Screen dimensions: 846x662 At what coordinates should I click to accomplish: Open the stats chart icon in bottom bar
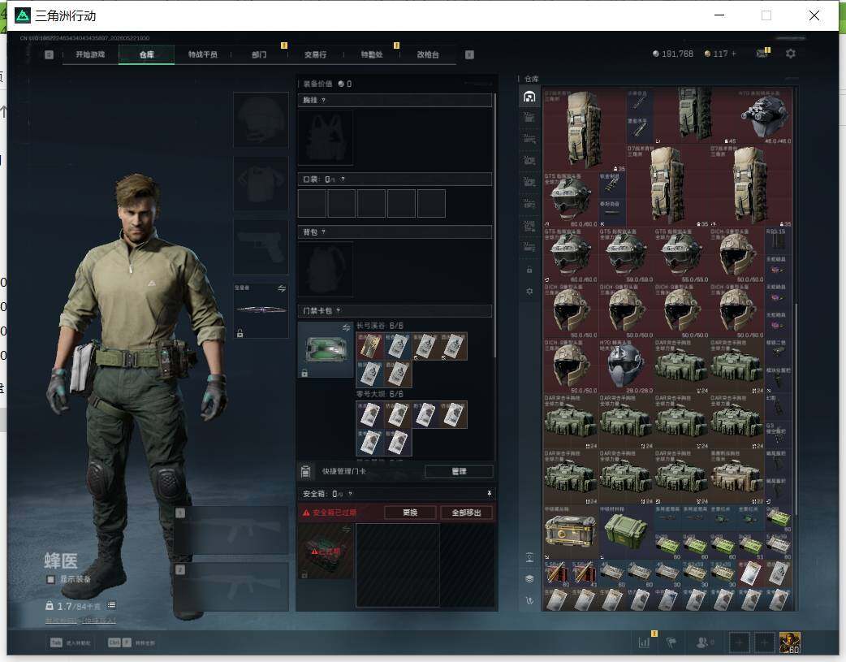[x=644, y=643]
